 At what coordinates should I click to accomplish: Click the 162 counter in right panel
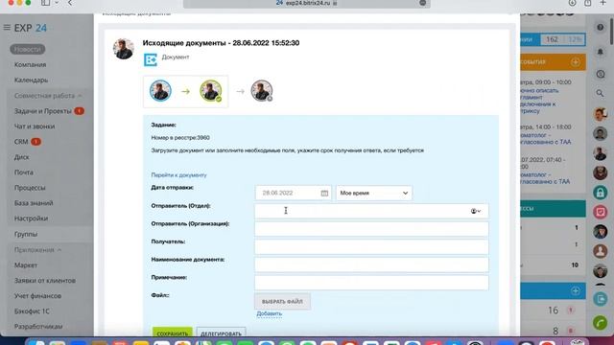click(x=552, y=39)
